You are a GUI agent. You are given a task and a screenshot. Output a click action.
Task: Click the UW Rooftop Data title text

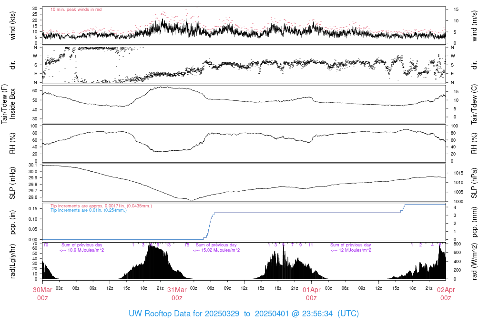(x=244, y=313)
